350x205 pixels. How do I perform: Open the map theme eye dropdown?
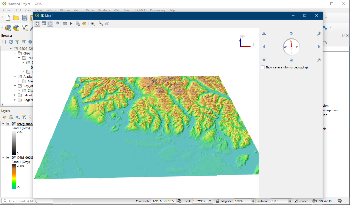point(93,23)
